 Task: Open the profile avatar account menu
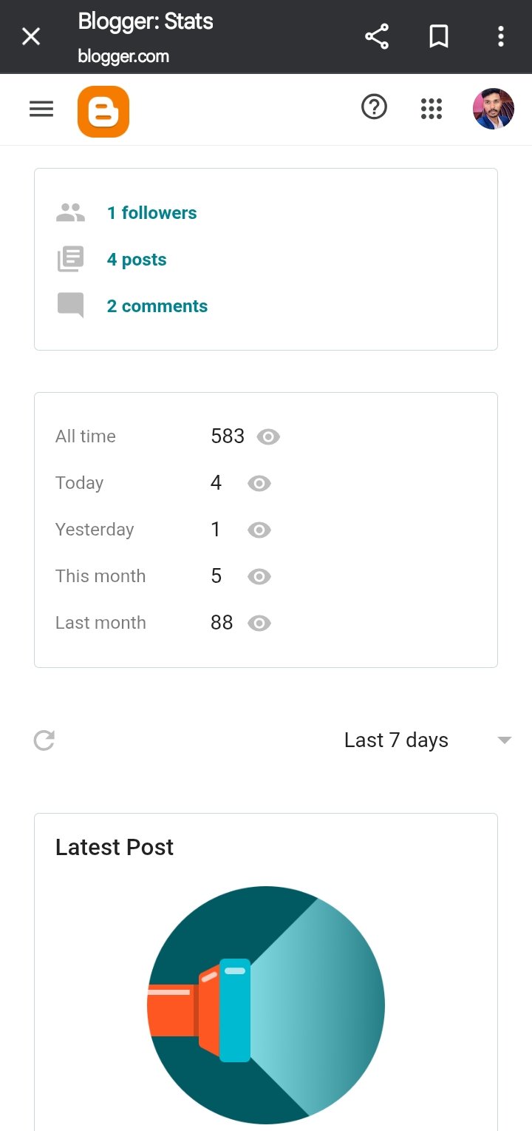pyautogui.click(x=493, y=109)
